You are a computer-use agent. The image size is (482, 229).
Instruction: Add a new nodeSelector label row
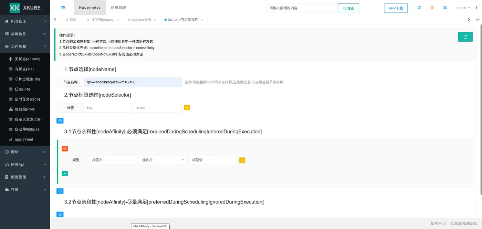coord(60,121)
